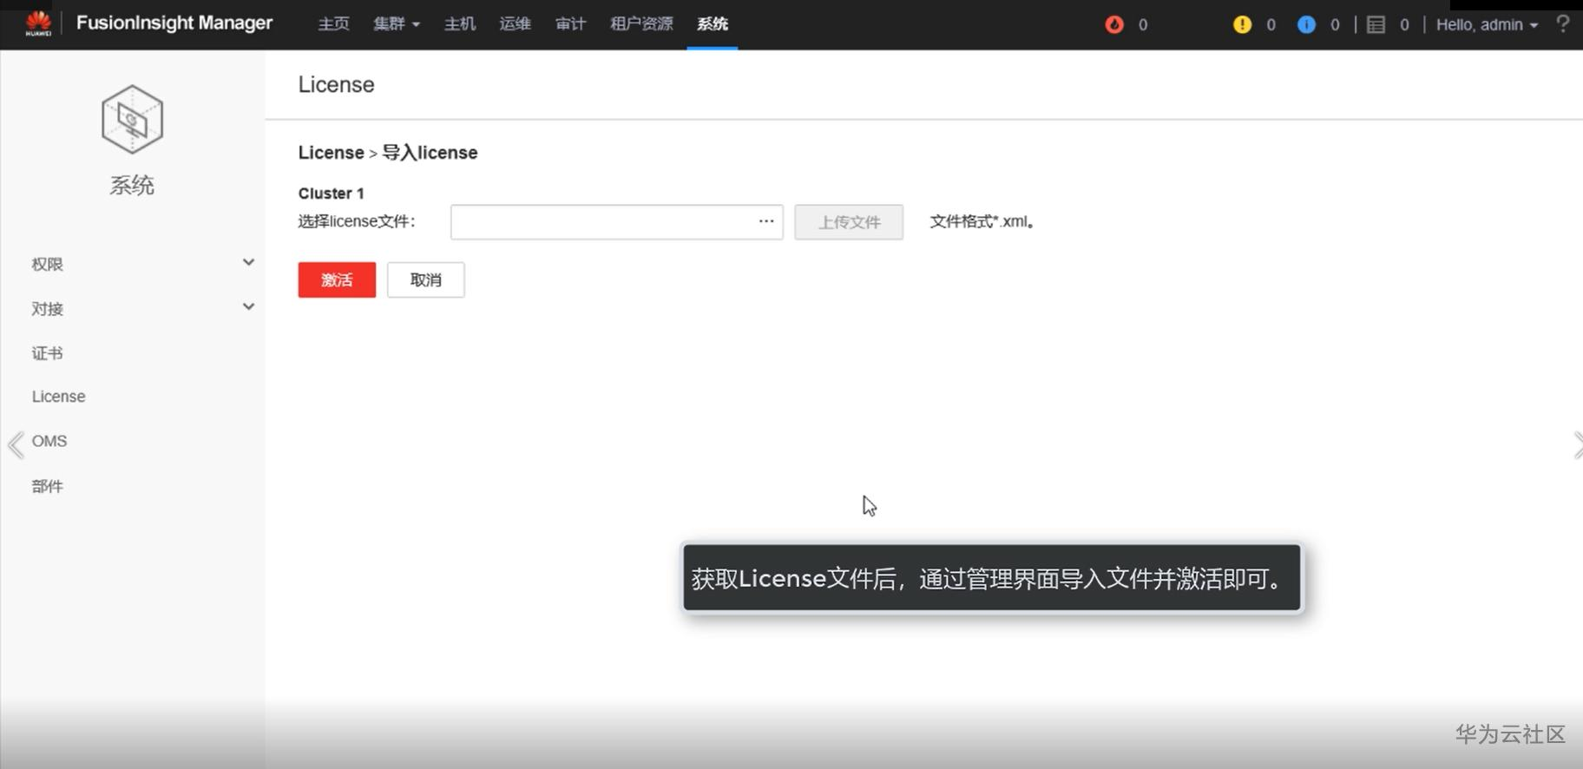Open the 主机 menu

(460, 24)
